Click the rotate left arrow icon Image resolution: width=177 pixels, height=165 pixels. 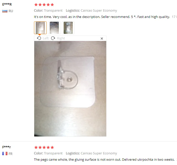[x=39, y=38]
